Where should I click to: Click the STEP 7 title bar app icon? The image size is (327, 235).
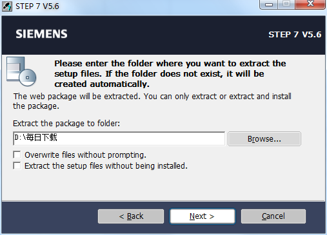click(7, 6)
